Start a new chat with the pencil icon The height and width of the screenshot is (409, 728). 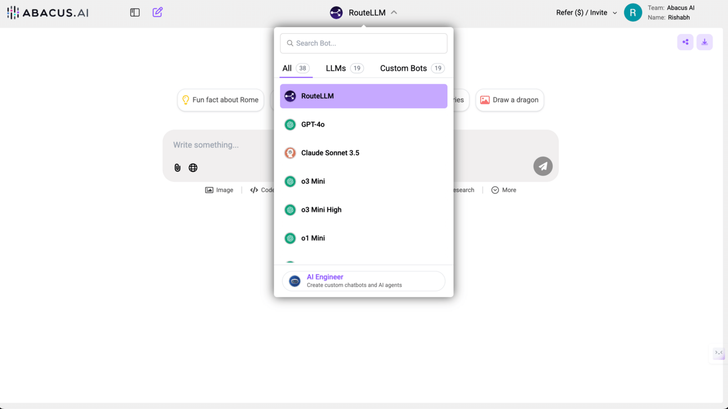coord(158,12)
